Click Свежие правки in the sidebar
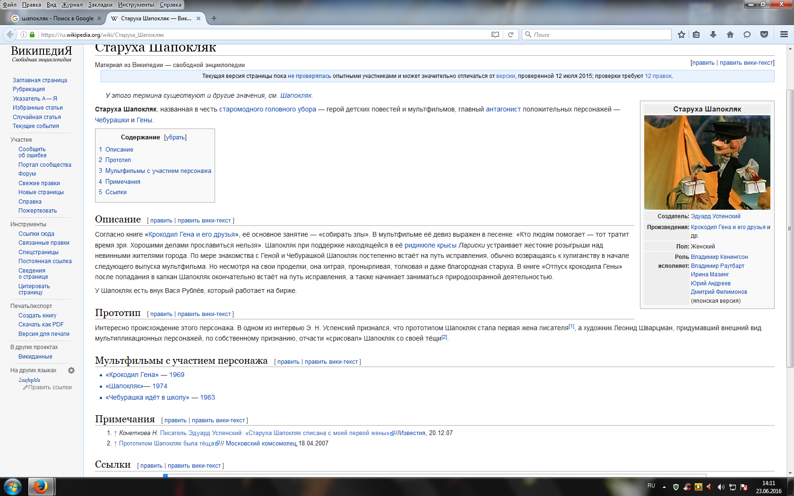Screen dimensions: 794x496 [x=39, y=183]
